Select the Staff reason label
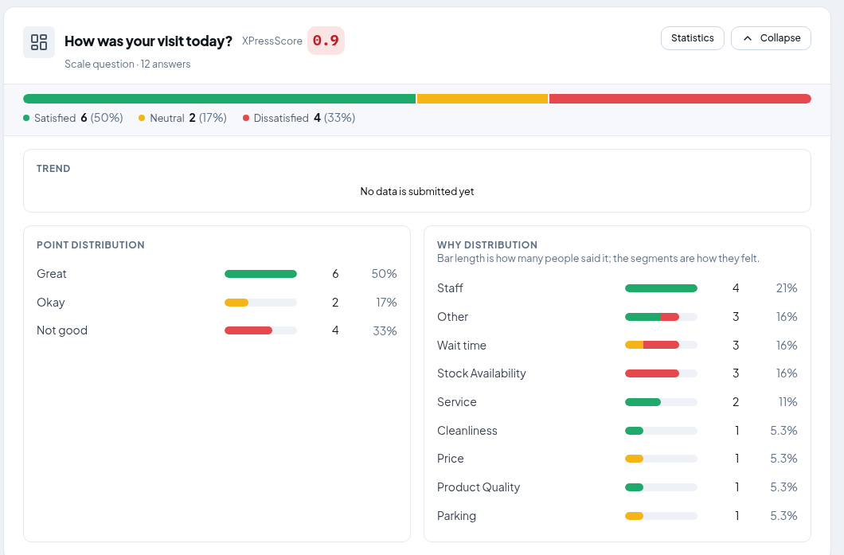 point(450,288)
